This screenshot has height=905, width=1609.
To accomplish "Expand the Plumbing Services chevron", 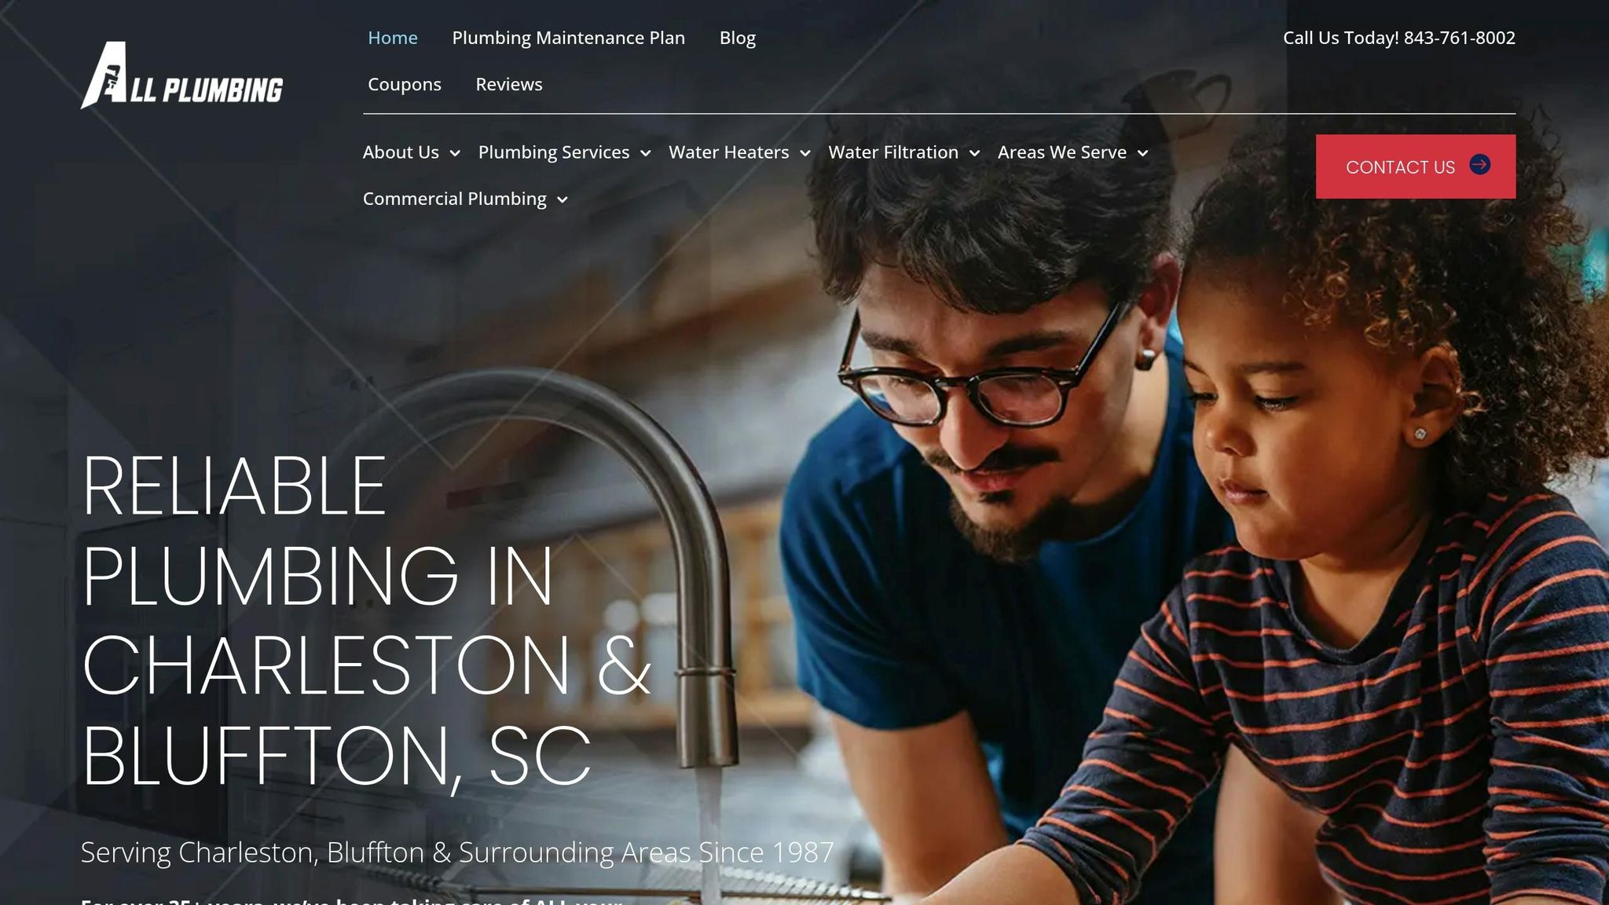I will click(646, 154).
